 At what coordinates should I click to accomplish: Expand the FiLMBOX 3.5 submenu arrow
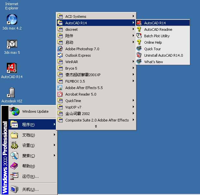tap(133, 81)
